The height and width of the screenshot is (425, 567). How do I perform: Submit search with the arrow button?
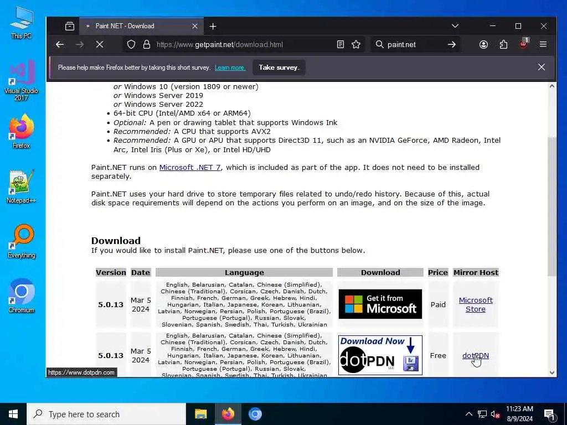[452, 44]
